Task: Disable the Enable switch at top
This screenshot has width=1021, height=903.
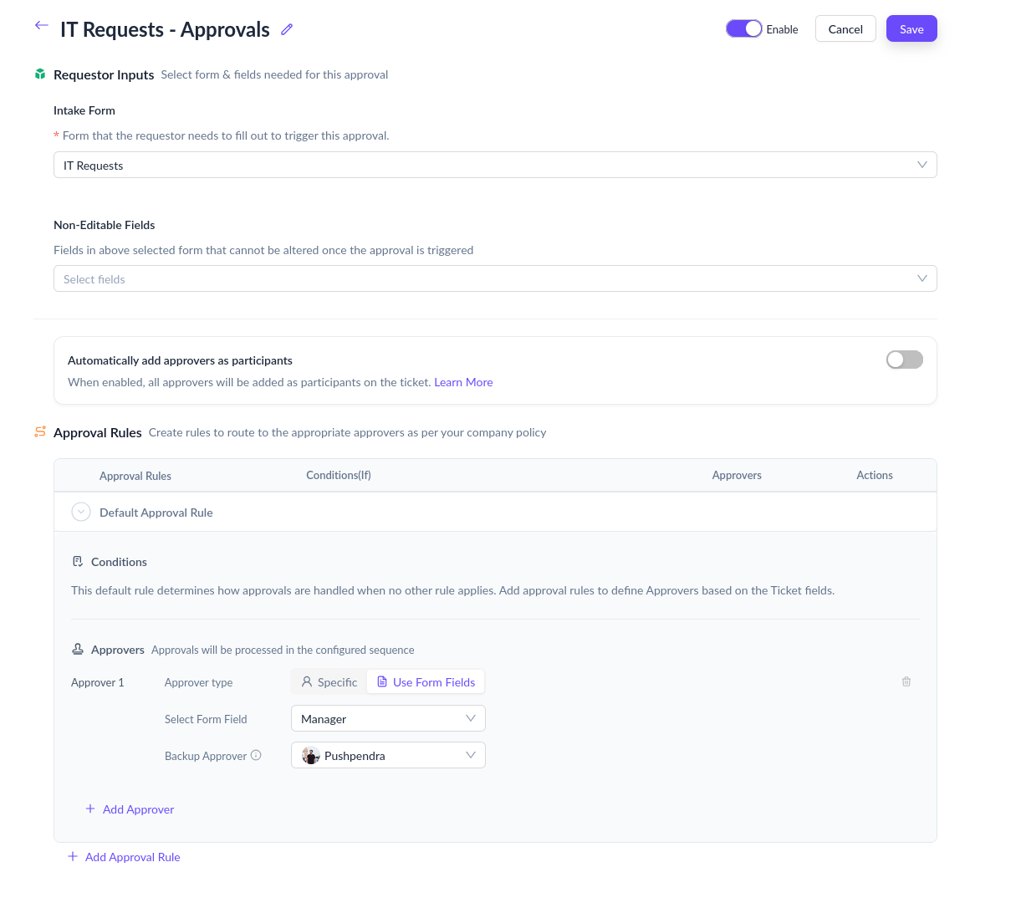Action: point(743,28)
